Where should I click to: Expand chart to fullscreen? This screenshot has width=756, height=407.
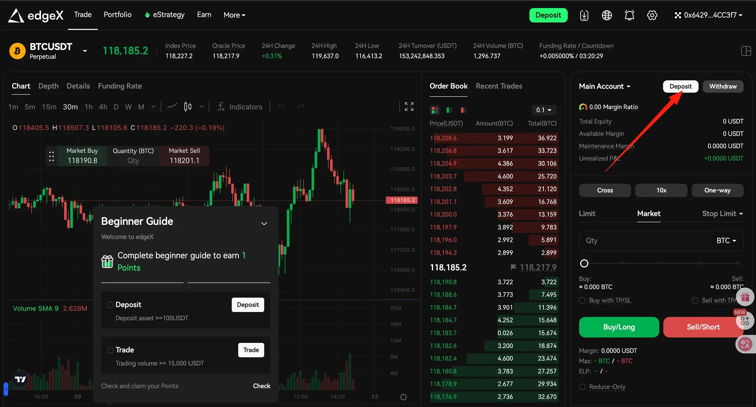pos(409,107)
